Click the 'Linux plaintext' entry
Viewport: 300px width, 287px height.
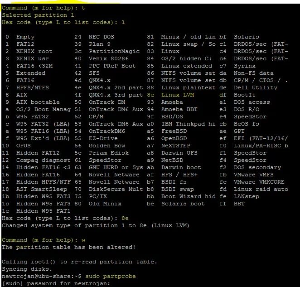188,88
